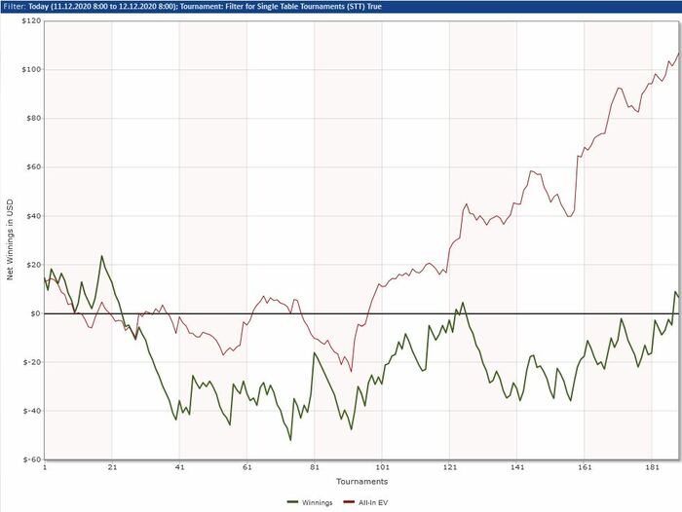Click the Net Winnings in USD axis title
Screen dimensions: 682x512
tap(10, 239)
